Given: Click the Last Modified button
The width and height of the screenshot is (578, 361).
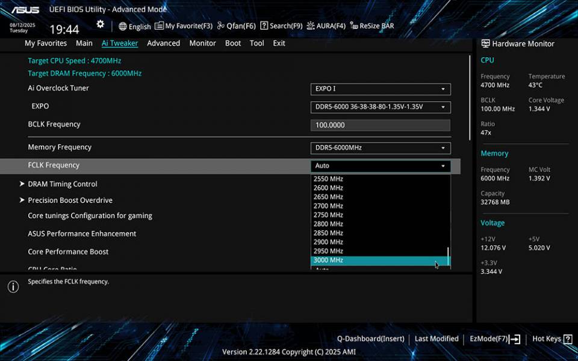Looking at the screenshot, I should click(437, 339).
